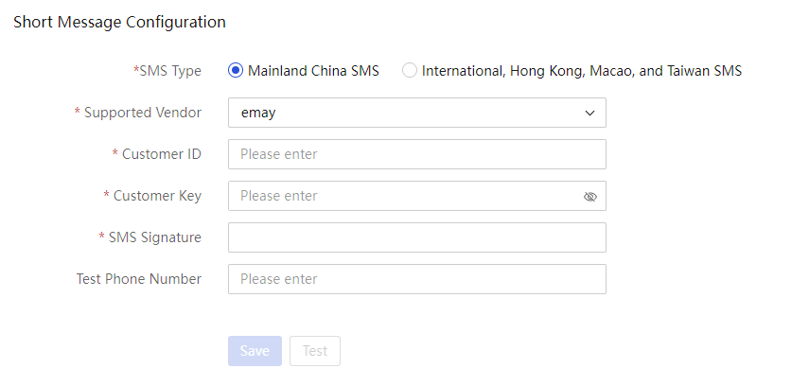
Task: Click the Customer Key field label
Action: coord(152,196)
